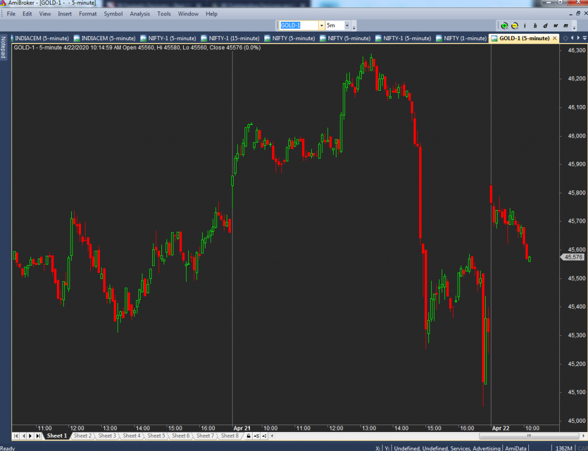Select Sheet 3 tab
This screenshot has height=451, width=588.
(107, 436)
